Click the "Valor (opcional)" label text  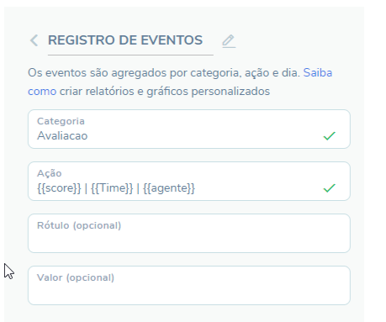pyautogui.click(x=76, y=277)
